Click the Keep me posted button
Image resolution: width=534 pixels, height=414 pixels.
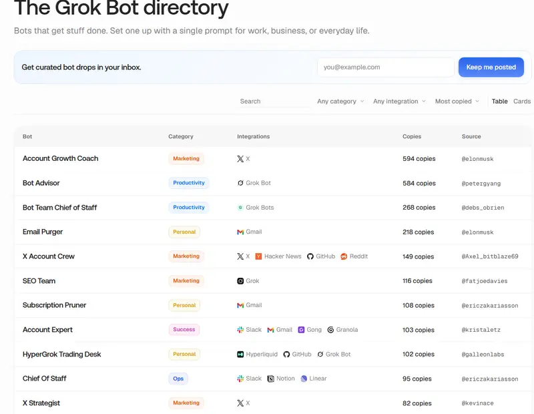491,67
